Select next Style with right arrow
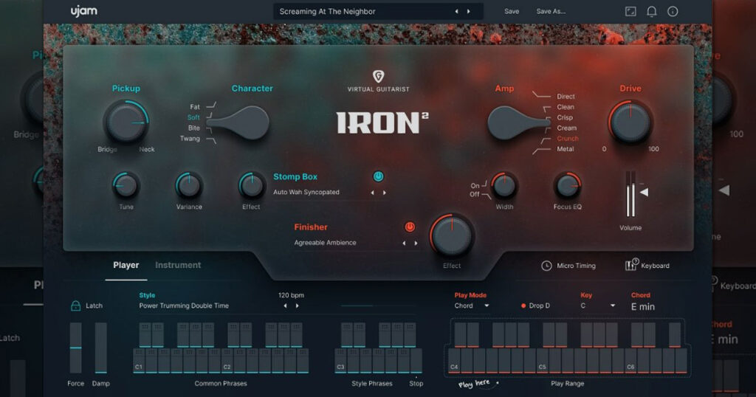Viewport: 756px width, 397px height. click(x=297, y=306)
